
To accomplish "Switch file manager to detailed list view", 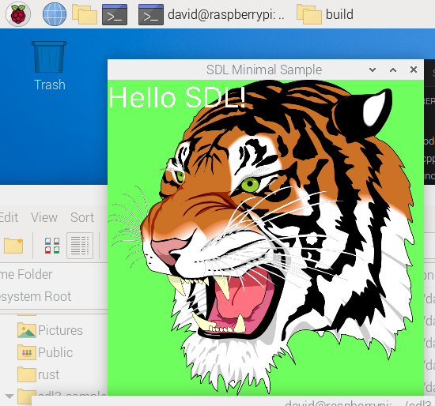I will tap(80, 246).
